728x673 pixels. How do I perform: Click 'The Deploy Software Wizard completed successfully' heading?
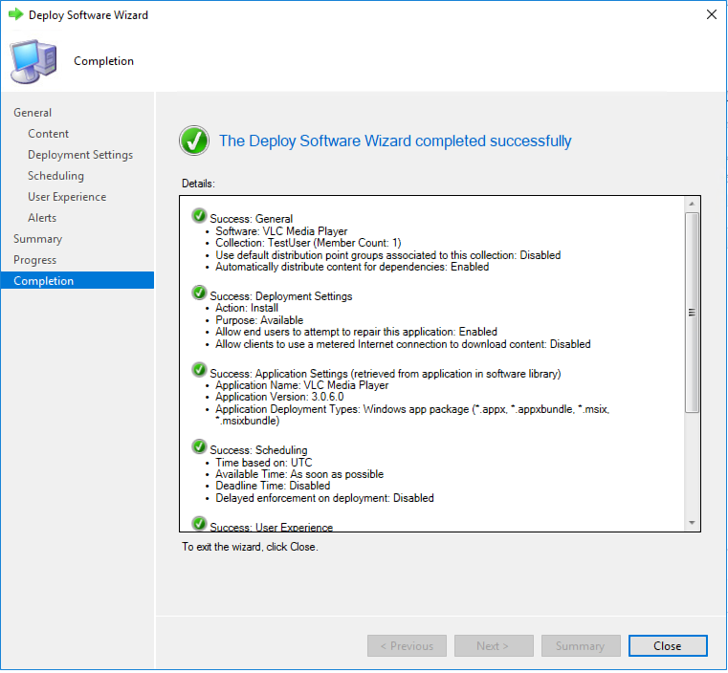(395, 141)
